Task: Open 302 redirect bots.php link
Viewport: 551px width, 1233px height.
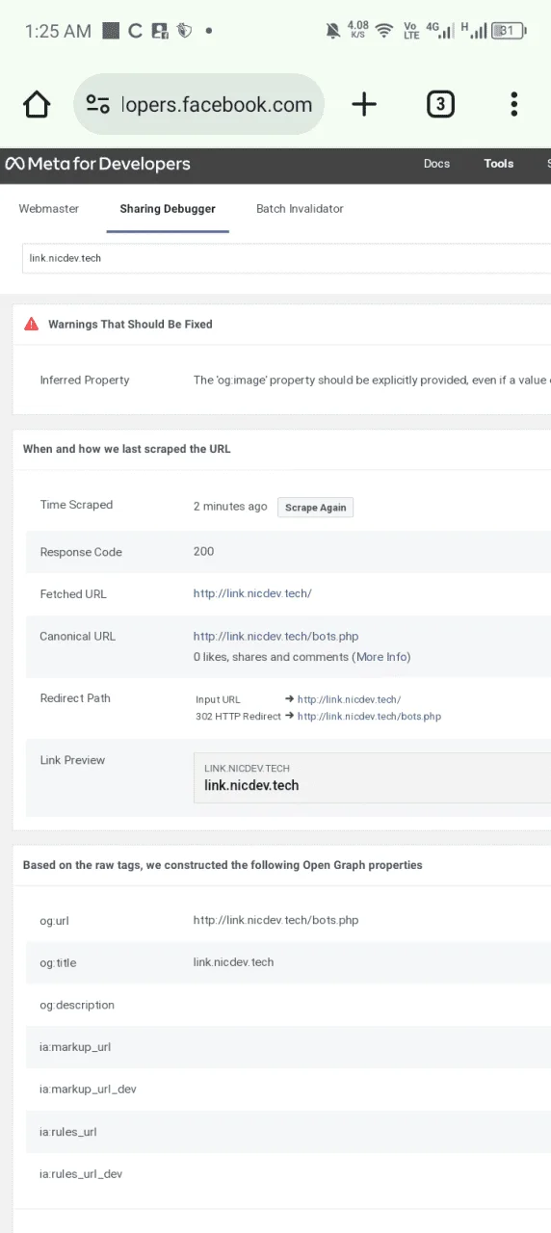Action: pyautogui.click(x=369, y=717)
